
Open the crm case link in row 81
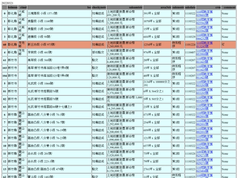205,91
